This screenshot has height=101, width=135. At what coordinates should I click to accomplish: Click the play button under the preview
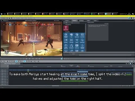33,59
